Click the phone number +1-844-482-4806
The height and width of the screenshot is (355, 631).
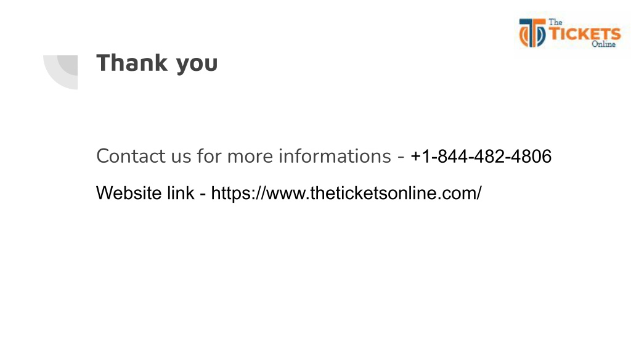481,156
